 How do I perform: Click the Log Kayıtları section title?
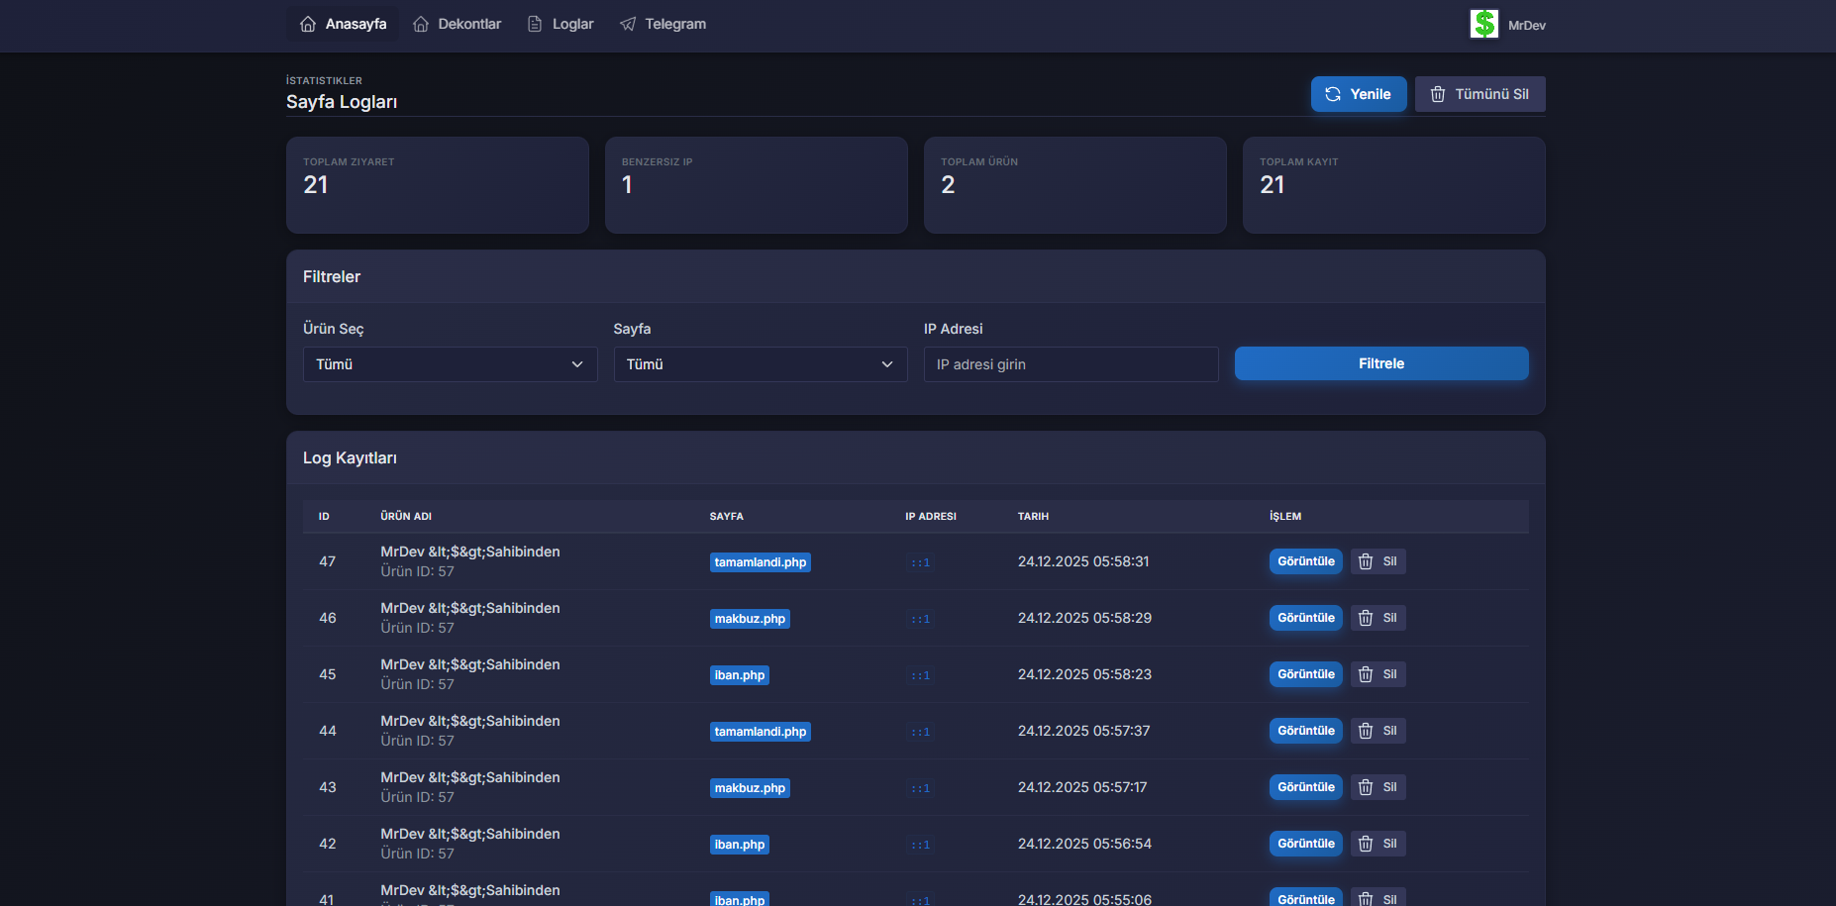pos(350,457)
